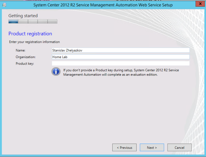Click the Name label
Viewport: 206px width, 157px height.
20,50
